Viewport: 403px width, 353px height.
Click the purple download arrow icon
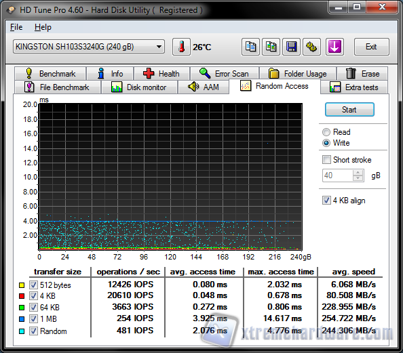click(x=334, y=47)
